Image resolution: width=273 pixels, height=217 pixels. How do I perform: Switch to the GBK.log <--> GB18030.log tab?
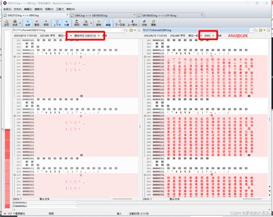point(103,16)
